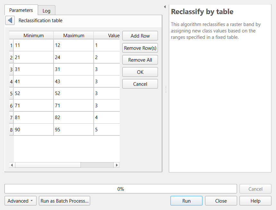
Task: Click the Minimum cell containing 90
Action: 33,130
